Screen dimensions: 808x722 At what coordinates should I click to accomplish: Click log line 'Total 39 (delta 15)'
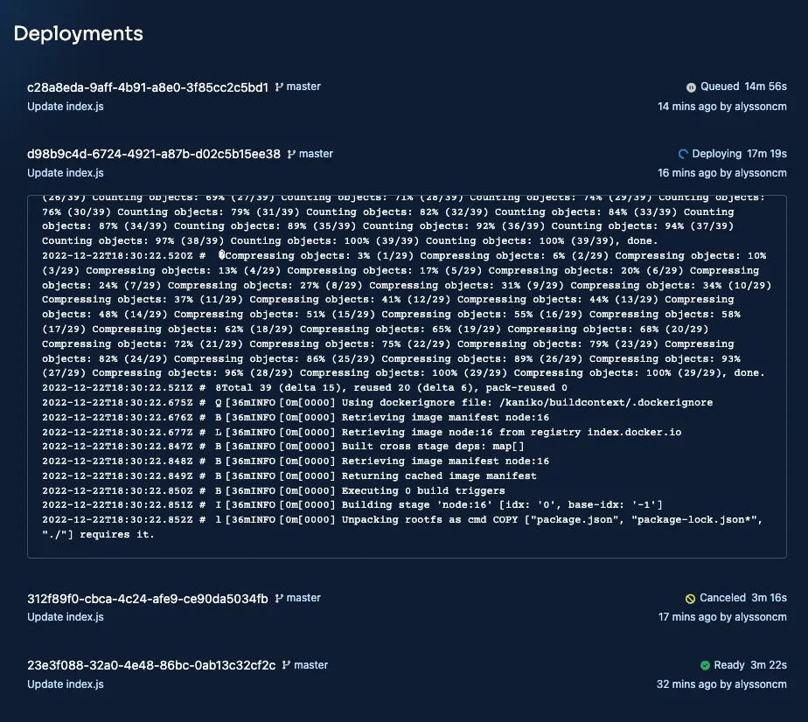tap(304, 388)
